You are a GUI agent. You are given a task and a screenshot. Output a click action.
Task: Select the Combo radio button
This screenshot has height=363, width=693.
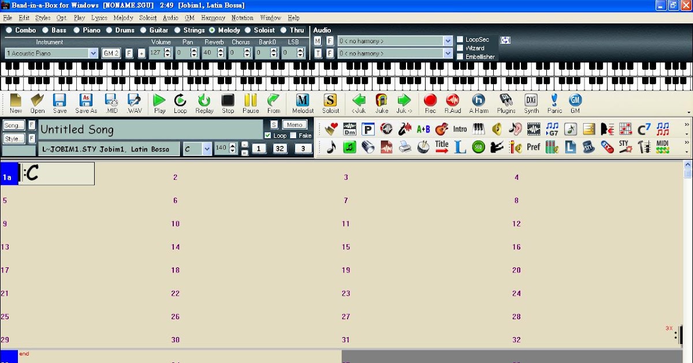[9, 30]
